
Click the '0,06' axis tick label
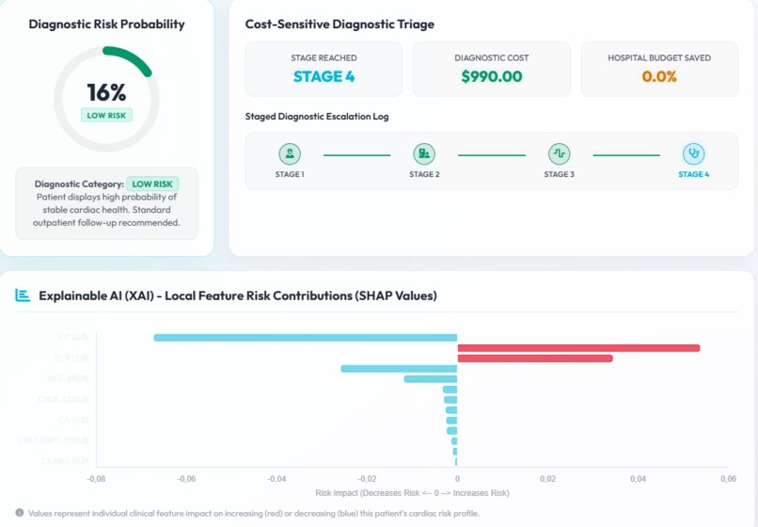[x=729, y=479]
